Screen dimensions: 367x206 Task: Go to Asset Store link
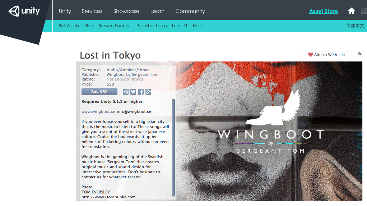tap(324, 11)
